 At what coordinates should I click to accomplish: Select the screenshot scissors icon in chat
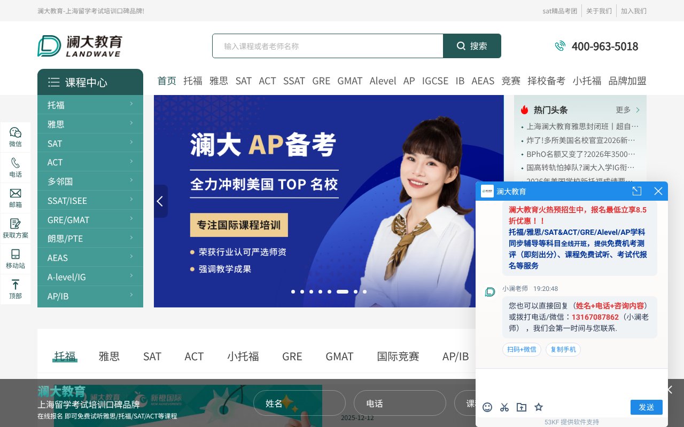pyautogui.click(x=504, y=407)
